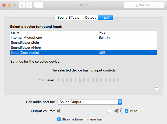
Task: Open the Use audio port for dropdown
Action: [90, 102]
